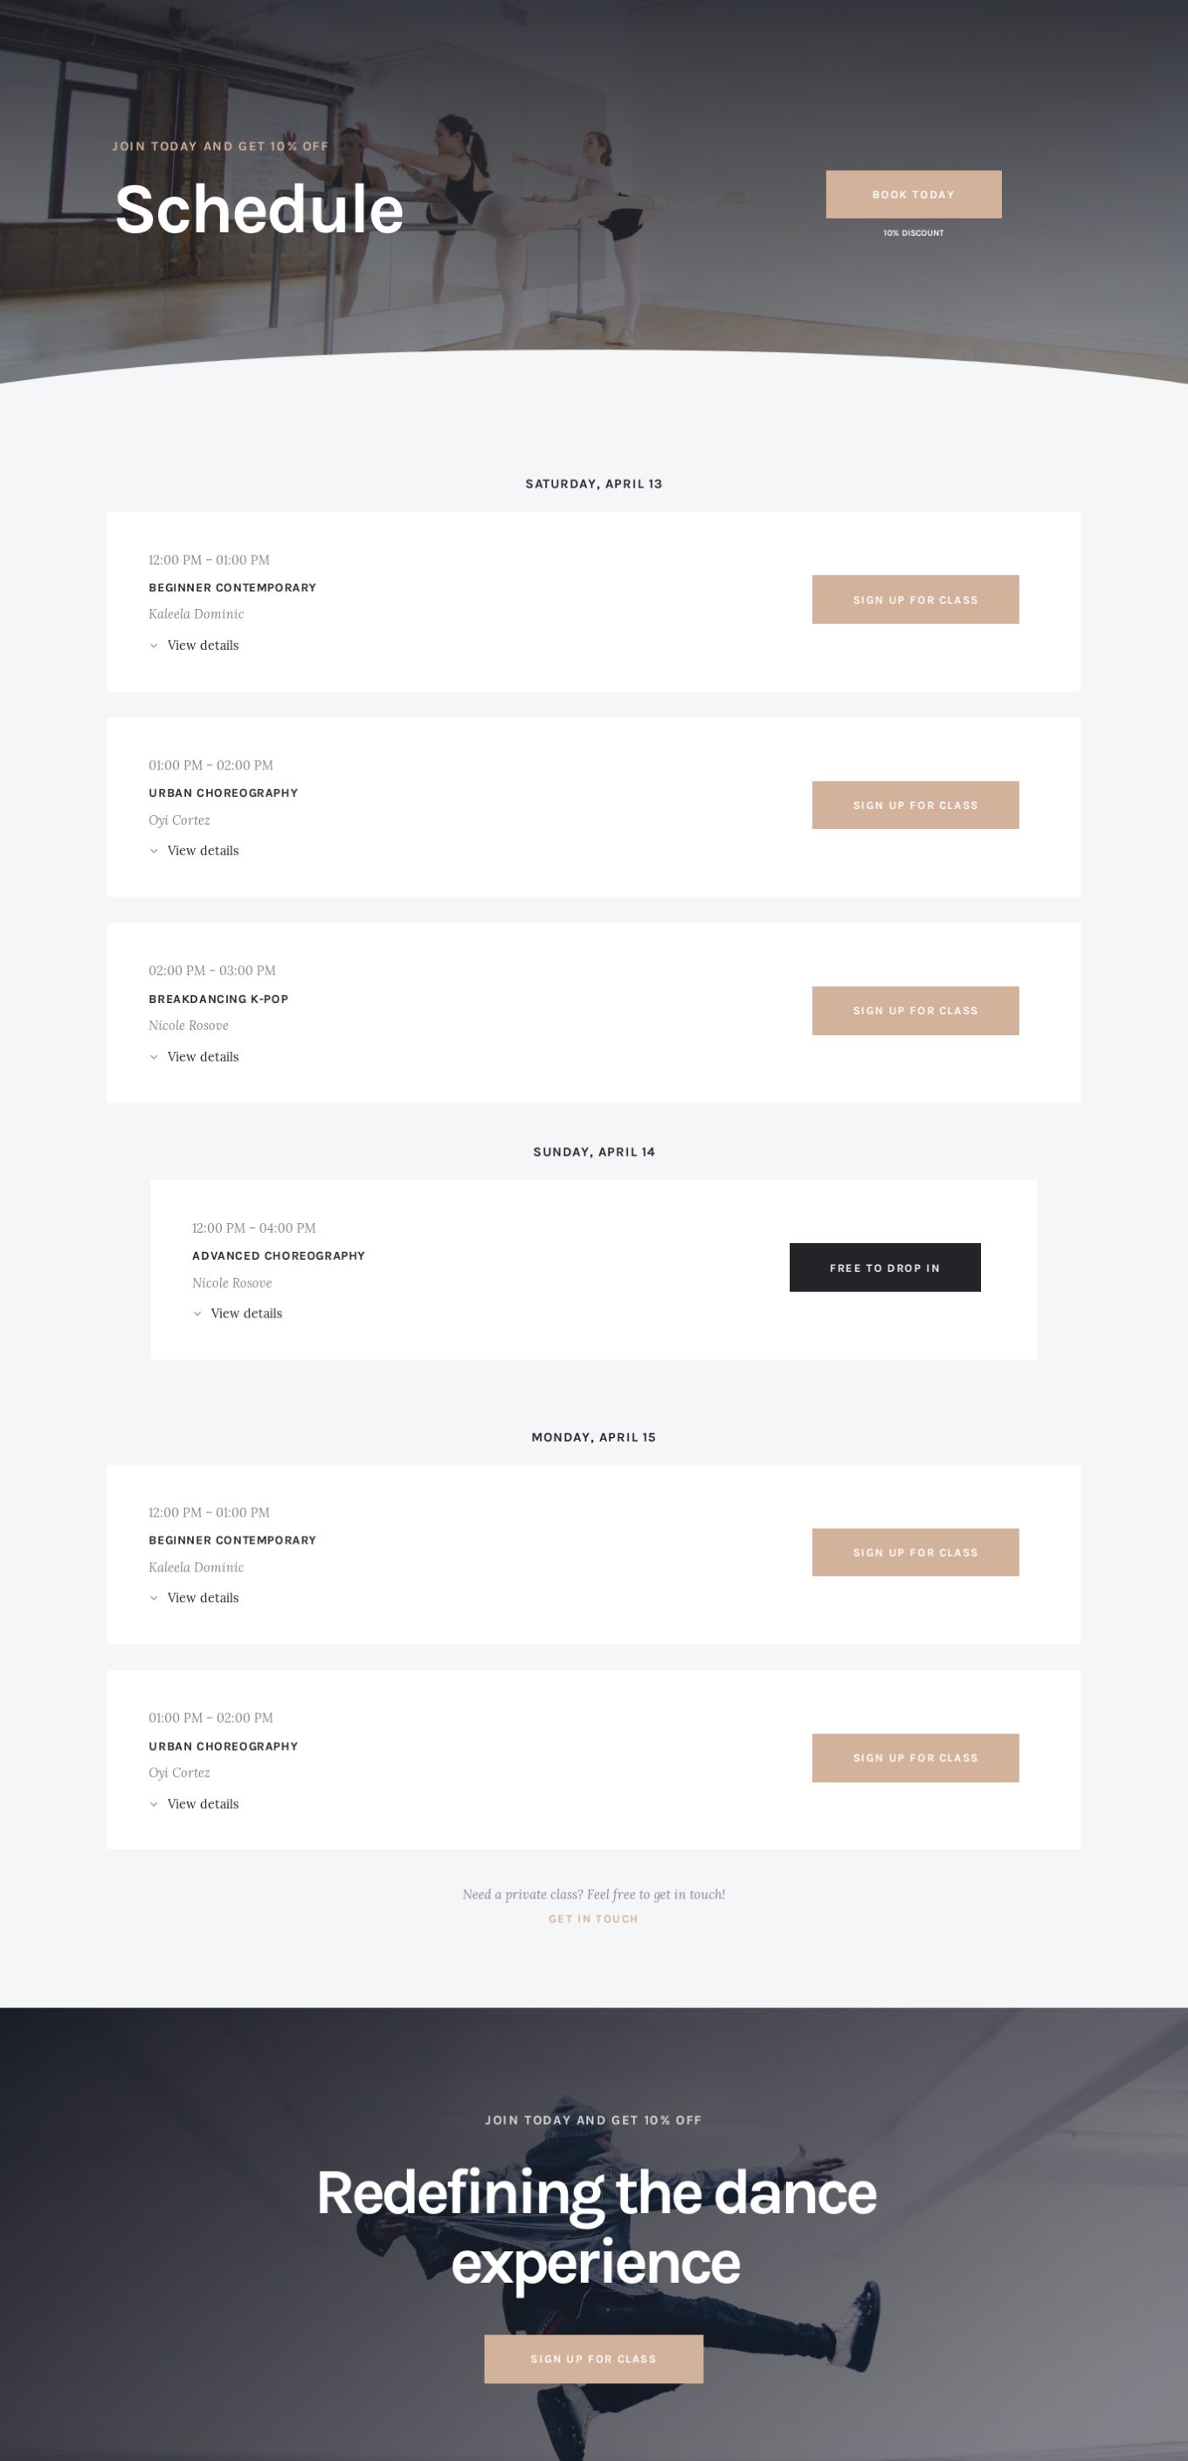This screenshot has height=2461, width=1188.
Task: Click the chevron icon under Advanced Choreography
Action: pyautogui.click(x=197, y=1314)
